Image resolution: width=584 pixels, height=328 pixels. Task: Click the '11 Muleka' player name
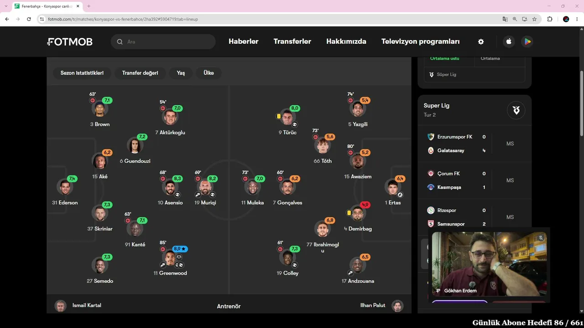click(253, 203)
